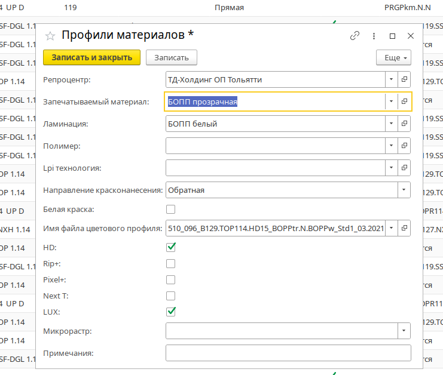Open Lpi технология linked record icon
Image resolution: width=443 pixels, height=375 pixels.
405,168
